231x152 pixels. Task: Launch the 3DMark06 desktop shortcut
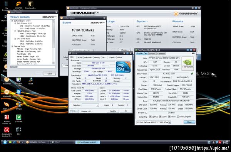click(7, 93)
